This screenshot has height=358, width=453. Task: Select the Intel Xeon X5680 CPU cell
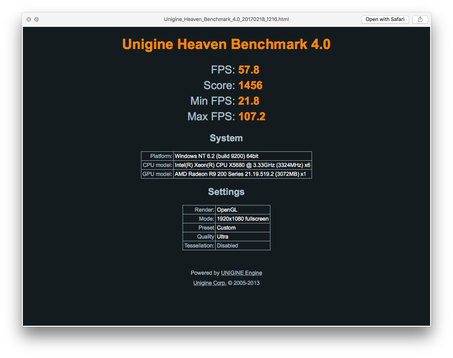(x=243, y=165)
